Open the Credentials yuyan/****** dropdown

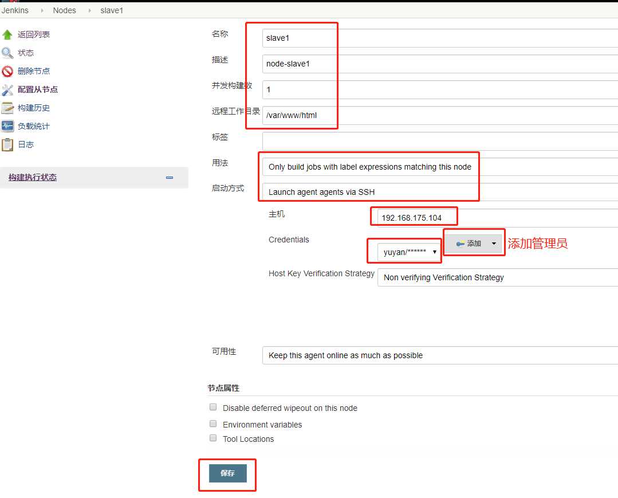(x=409, y=252)
